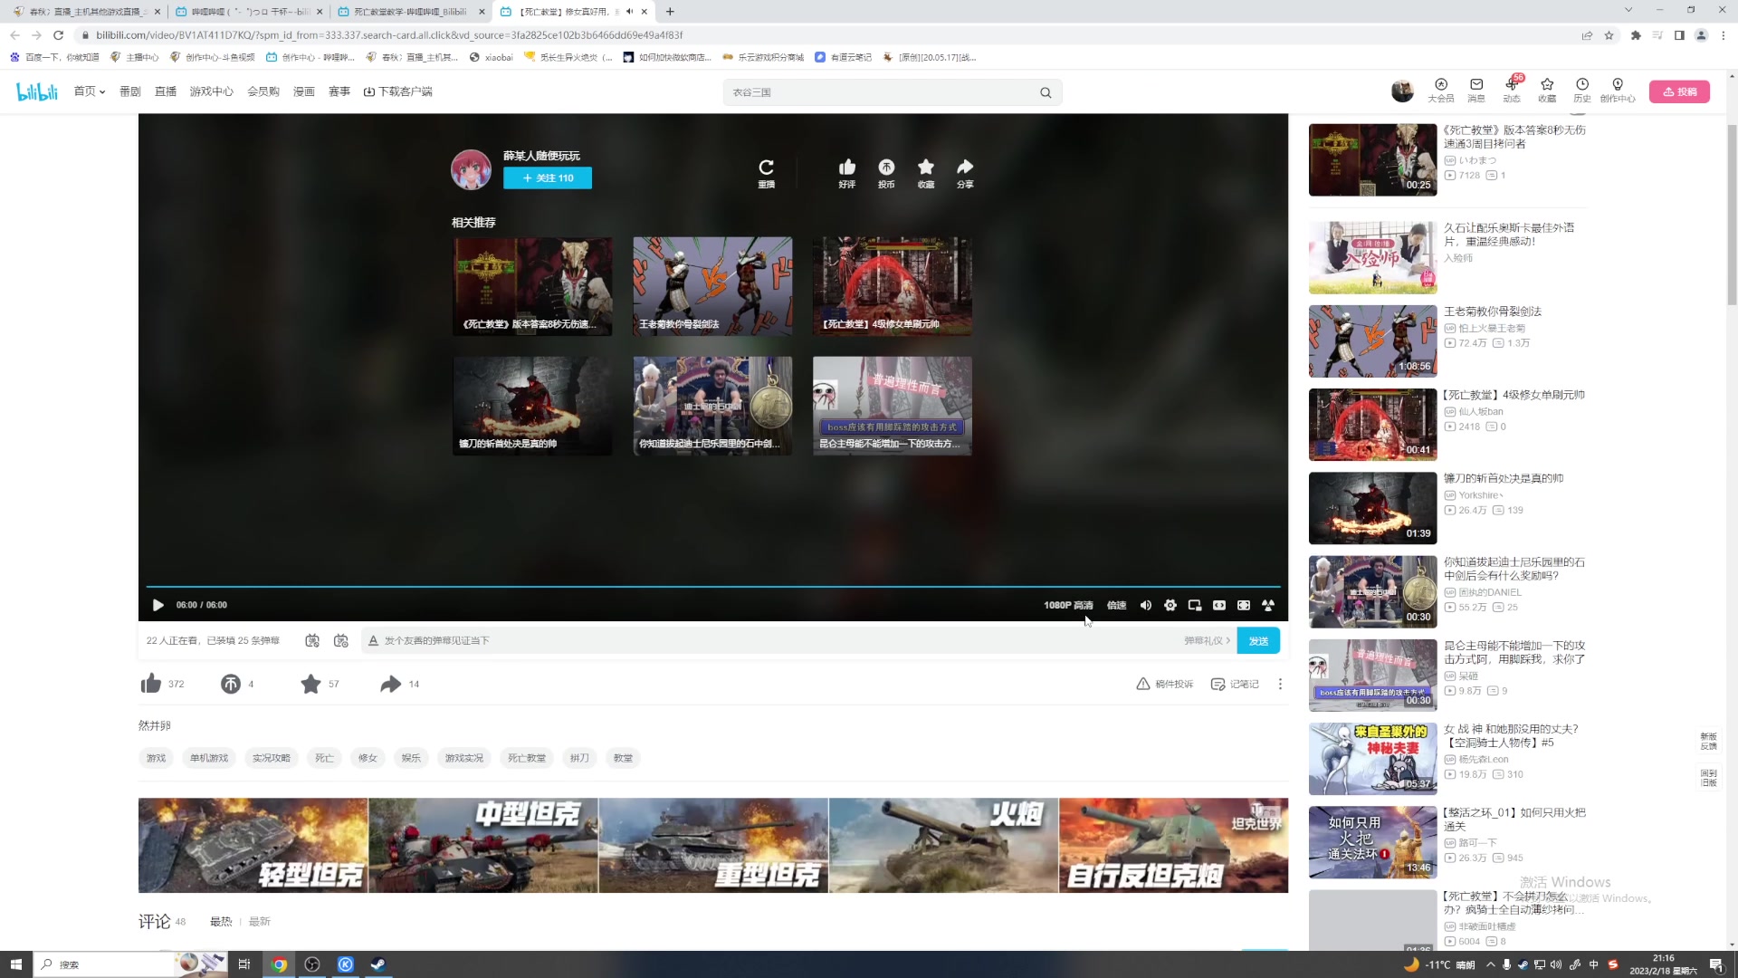Screen dimensions: 1738x978
Task: Click the video progress bar
Action: coord(713,587)
